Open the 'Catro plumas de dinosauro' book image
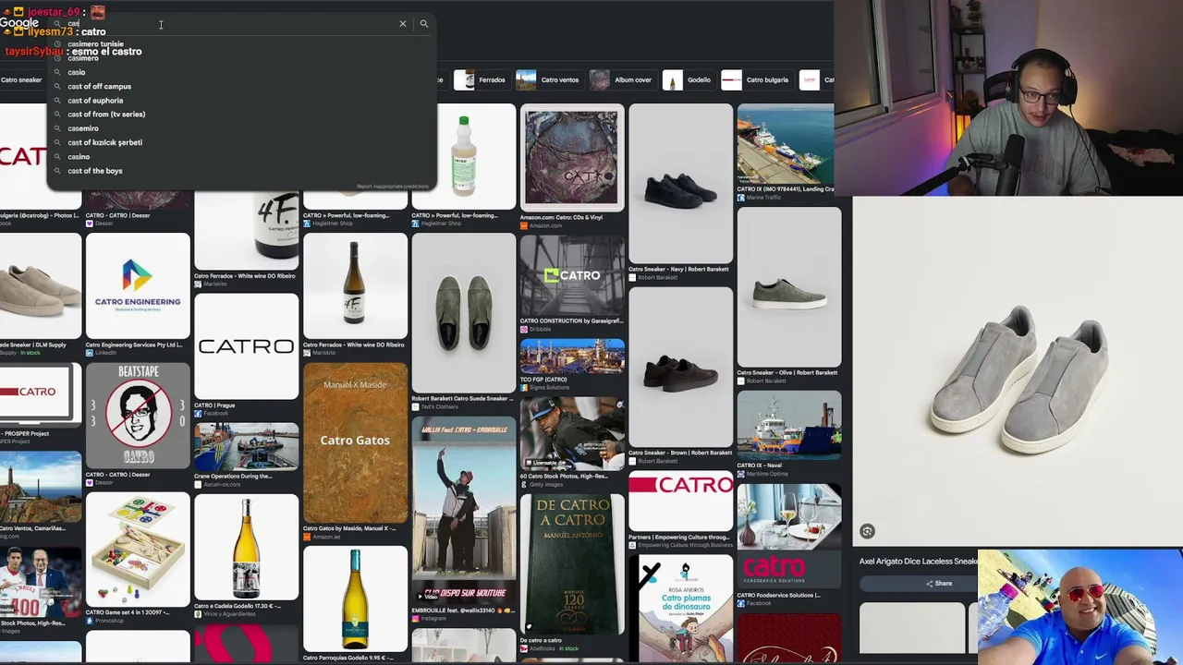 (681, 609)
